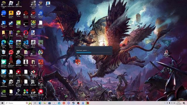This screenshot has height=105, width=187.
Task: Open Yandex browser from the taskbar
Action: 54,103
